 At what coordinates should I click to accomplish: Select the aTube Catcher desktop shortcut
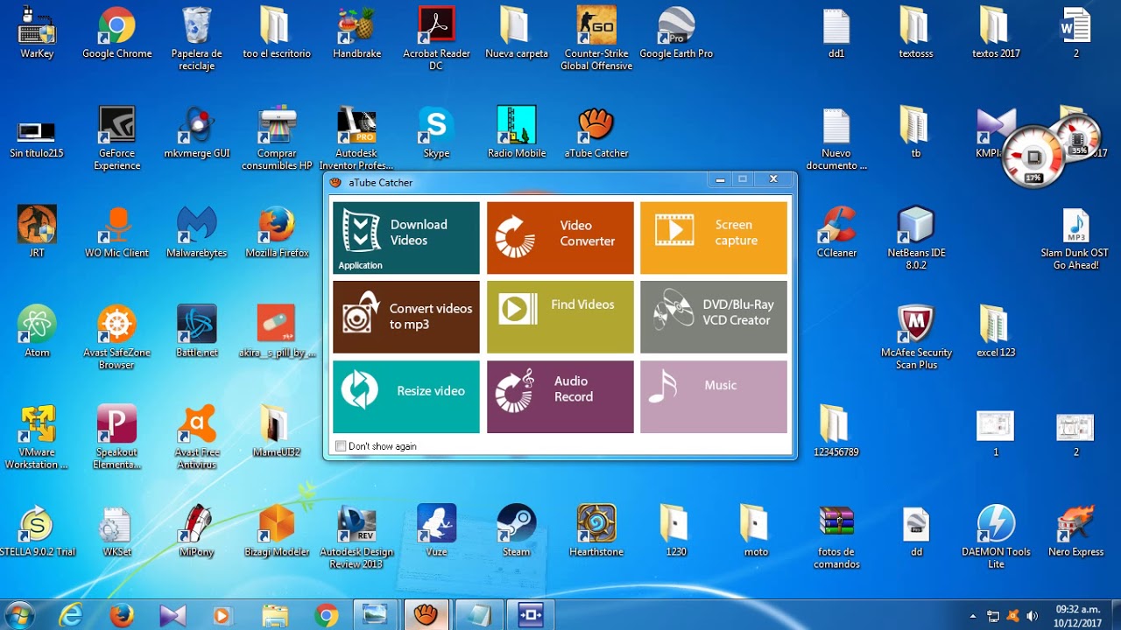tap(596, 133)
